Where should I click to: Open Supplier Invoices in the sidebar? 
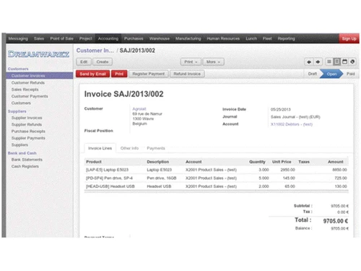[x=27, y=118]
